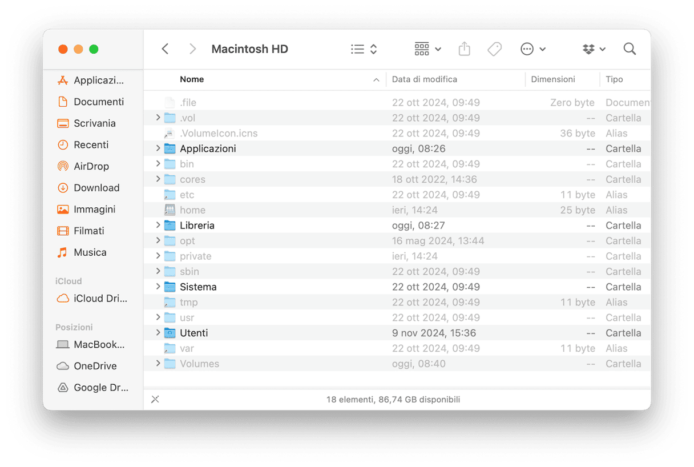The width and height of the screenshot is (694, 467).
Task: Click the crossed tools icon in the status bar
Action: pos(155,400)
